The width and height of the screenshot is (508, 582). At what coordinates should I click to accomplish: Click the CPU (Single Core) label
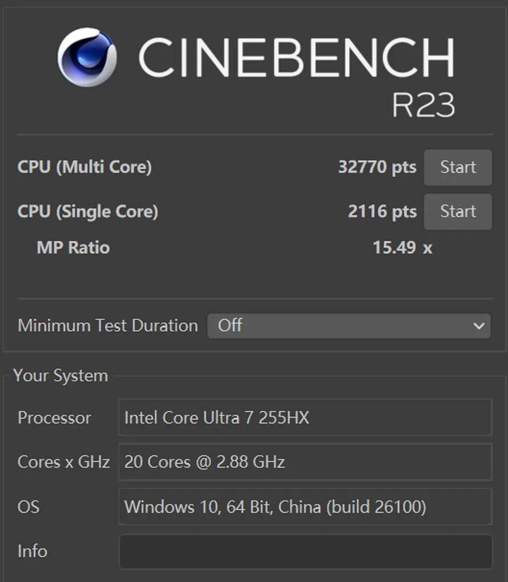tap(88, 211)
